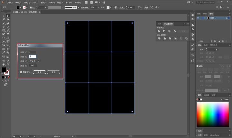
Task: Expand the 图层 1 layer disclosure arrow
Action: pyautogui.click(x=204, y=18)
